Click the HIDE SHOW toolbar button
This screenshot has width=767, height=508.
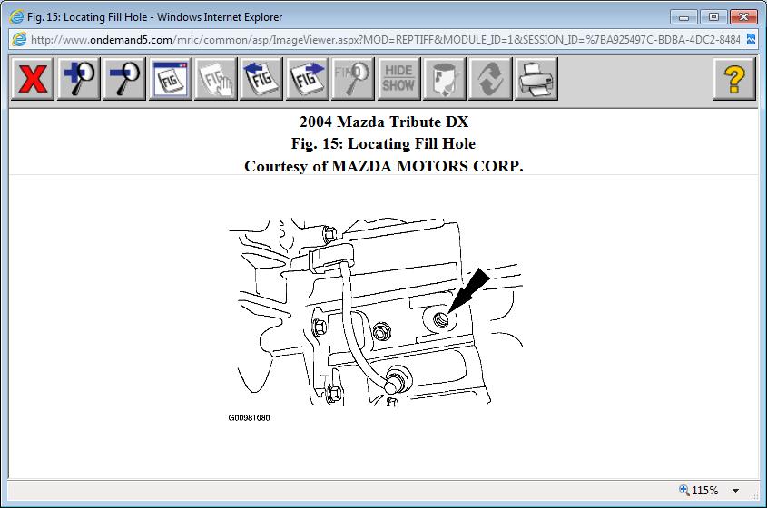click(398, 79)
